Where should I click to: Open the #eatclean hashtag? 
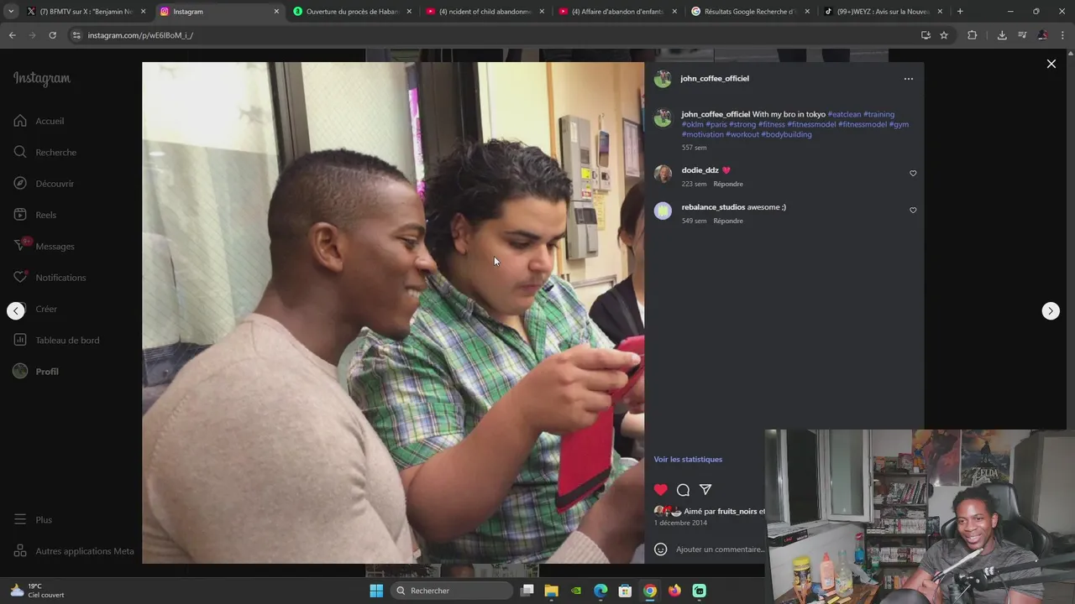[x=844, y=114]
